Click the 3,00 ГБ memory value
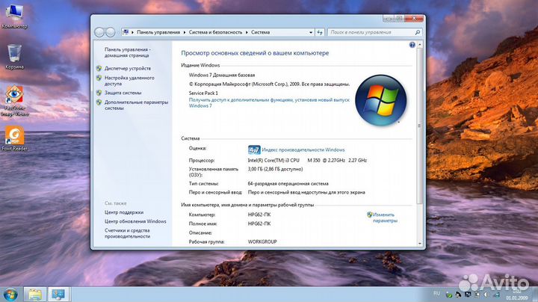Viewport: 538px width, 302px height. 275,169
